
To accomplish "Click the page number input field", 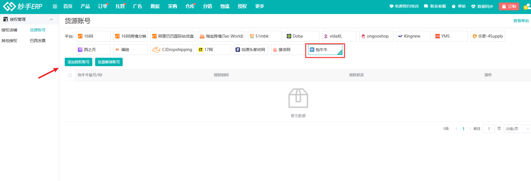I will [489, 129].
